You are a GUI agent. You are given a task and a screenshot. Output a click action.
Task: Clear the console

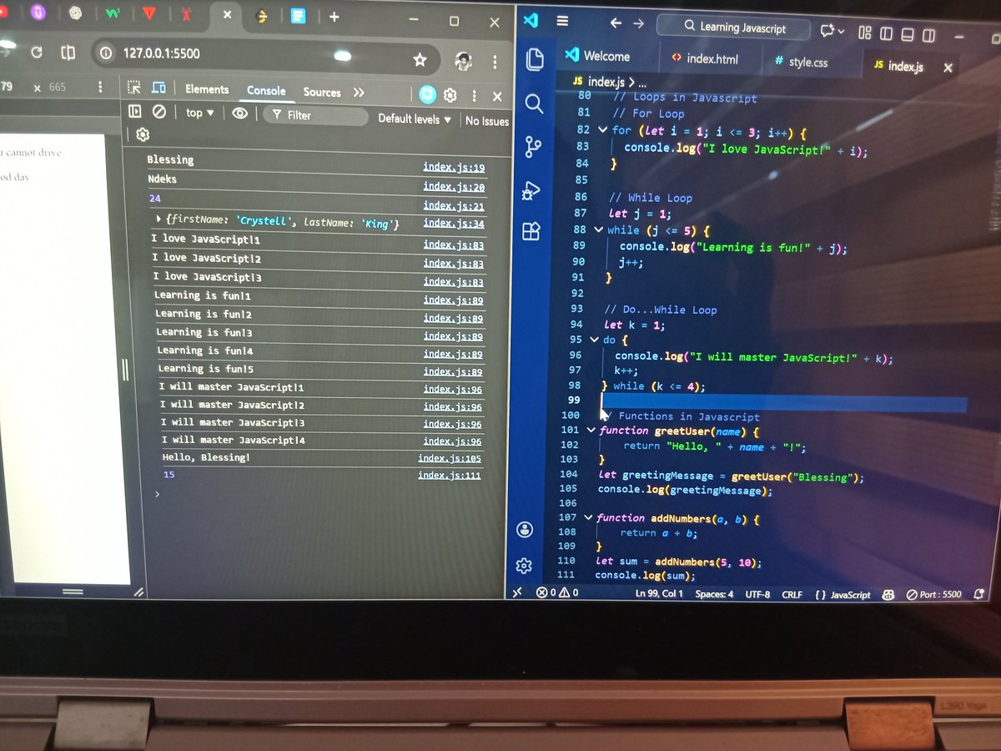(x=159, y=111)
